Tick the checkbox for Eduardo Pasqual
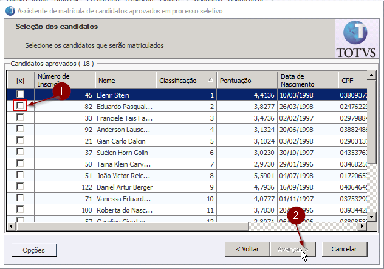Screen dimensions: 384x269 pyautogui.click(x=20, y=106)
